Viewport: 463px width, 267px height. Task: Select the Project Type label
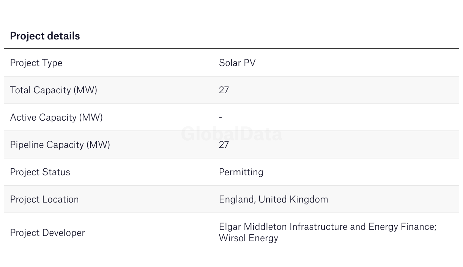36,63
